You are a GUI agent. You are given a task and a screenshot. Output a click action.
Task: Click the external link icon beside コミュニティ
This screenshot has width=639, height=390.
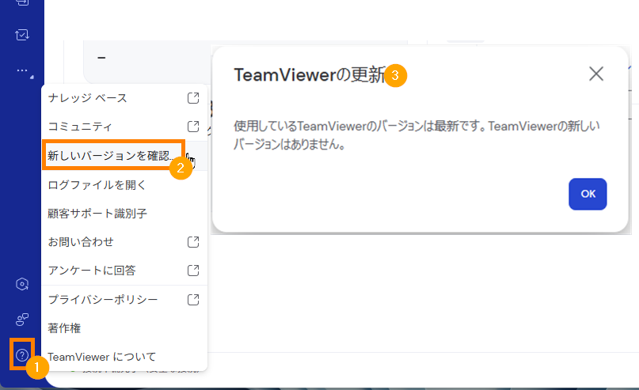point(193,127)
